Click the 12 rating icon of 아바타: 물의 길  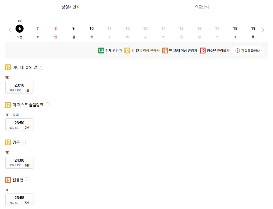point(8,67)
